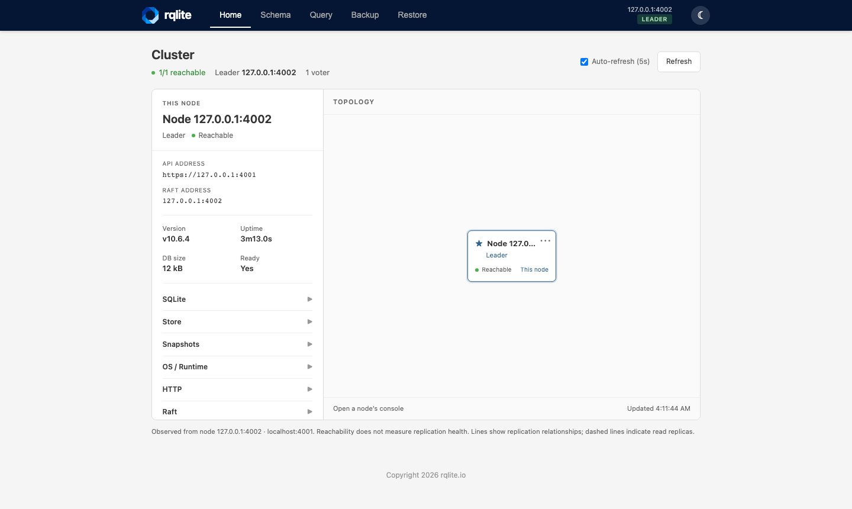The width and height of the screenshot is (852, 509).
Task: Expand the HTTP section
Action: 237,389
